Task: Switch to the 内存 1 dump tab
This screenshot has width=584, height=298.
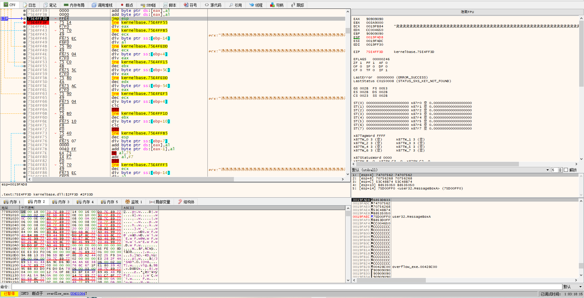Action: [12, 202]
